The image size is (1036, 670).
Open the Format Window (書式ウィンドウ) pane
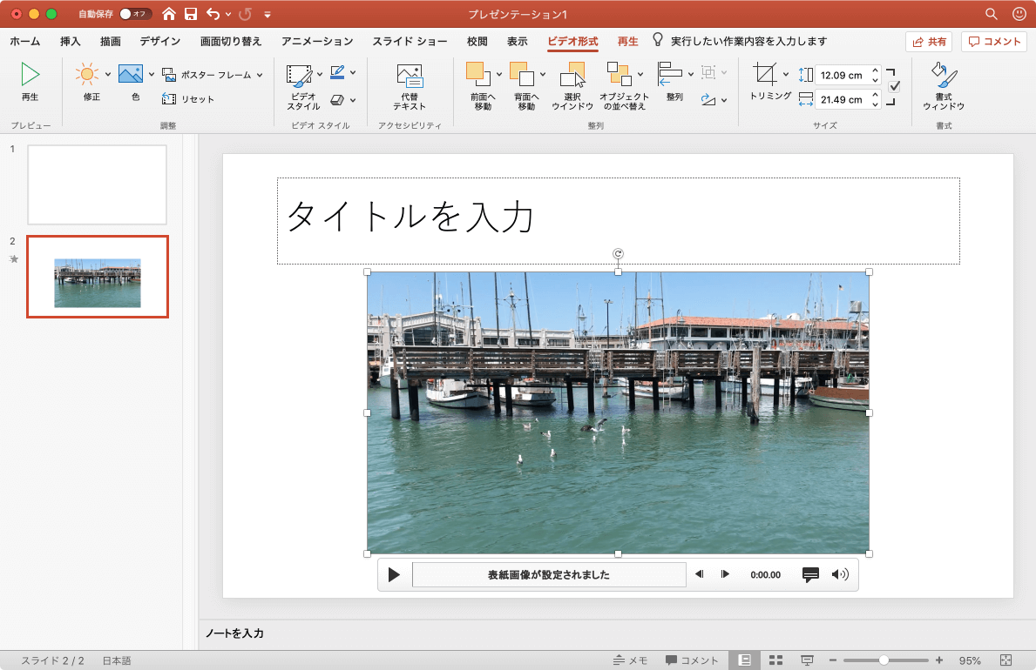point(943,74)
